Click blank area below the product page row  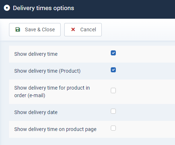pyautogui.click(x=91, y=141)
